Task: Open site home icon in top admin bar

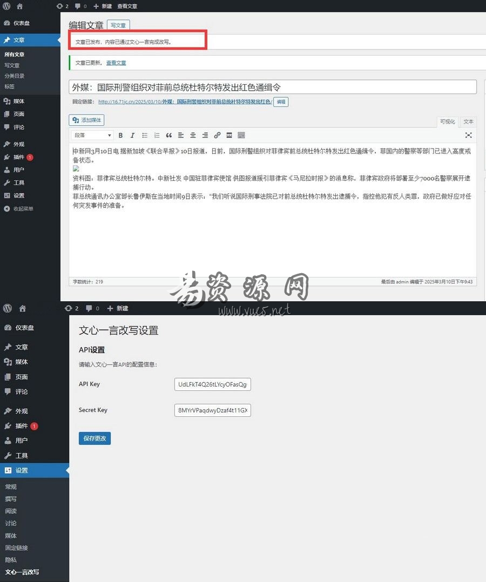Action: tap(19, 6)
